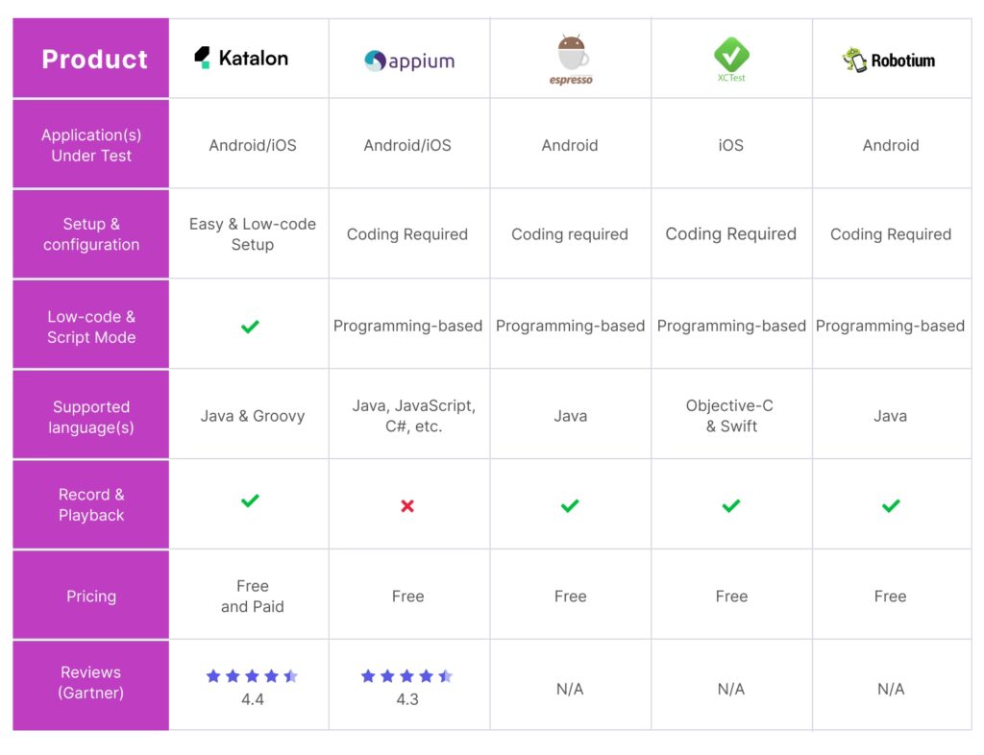Click the Reviews (Gartner) row label
The height and width of the screenshot is (755, 984).
pos(91,682)
